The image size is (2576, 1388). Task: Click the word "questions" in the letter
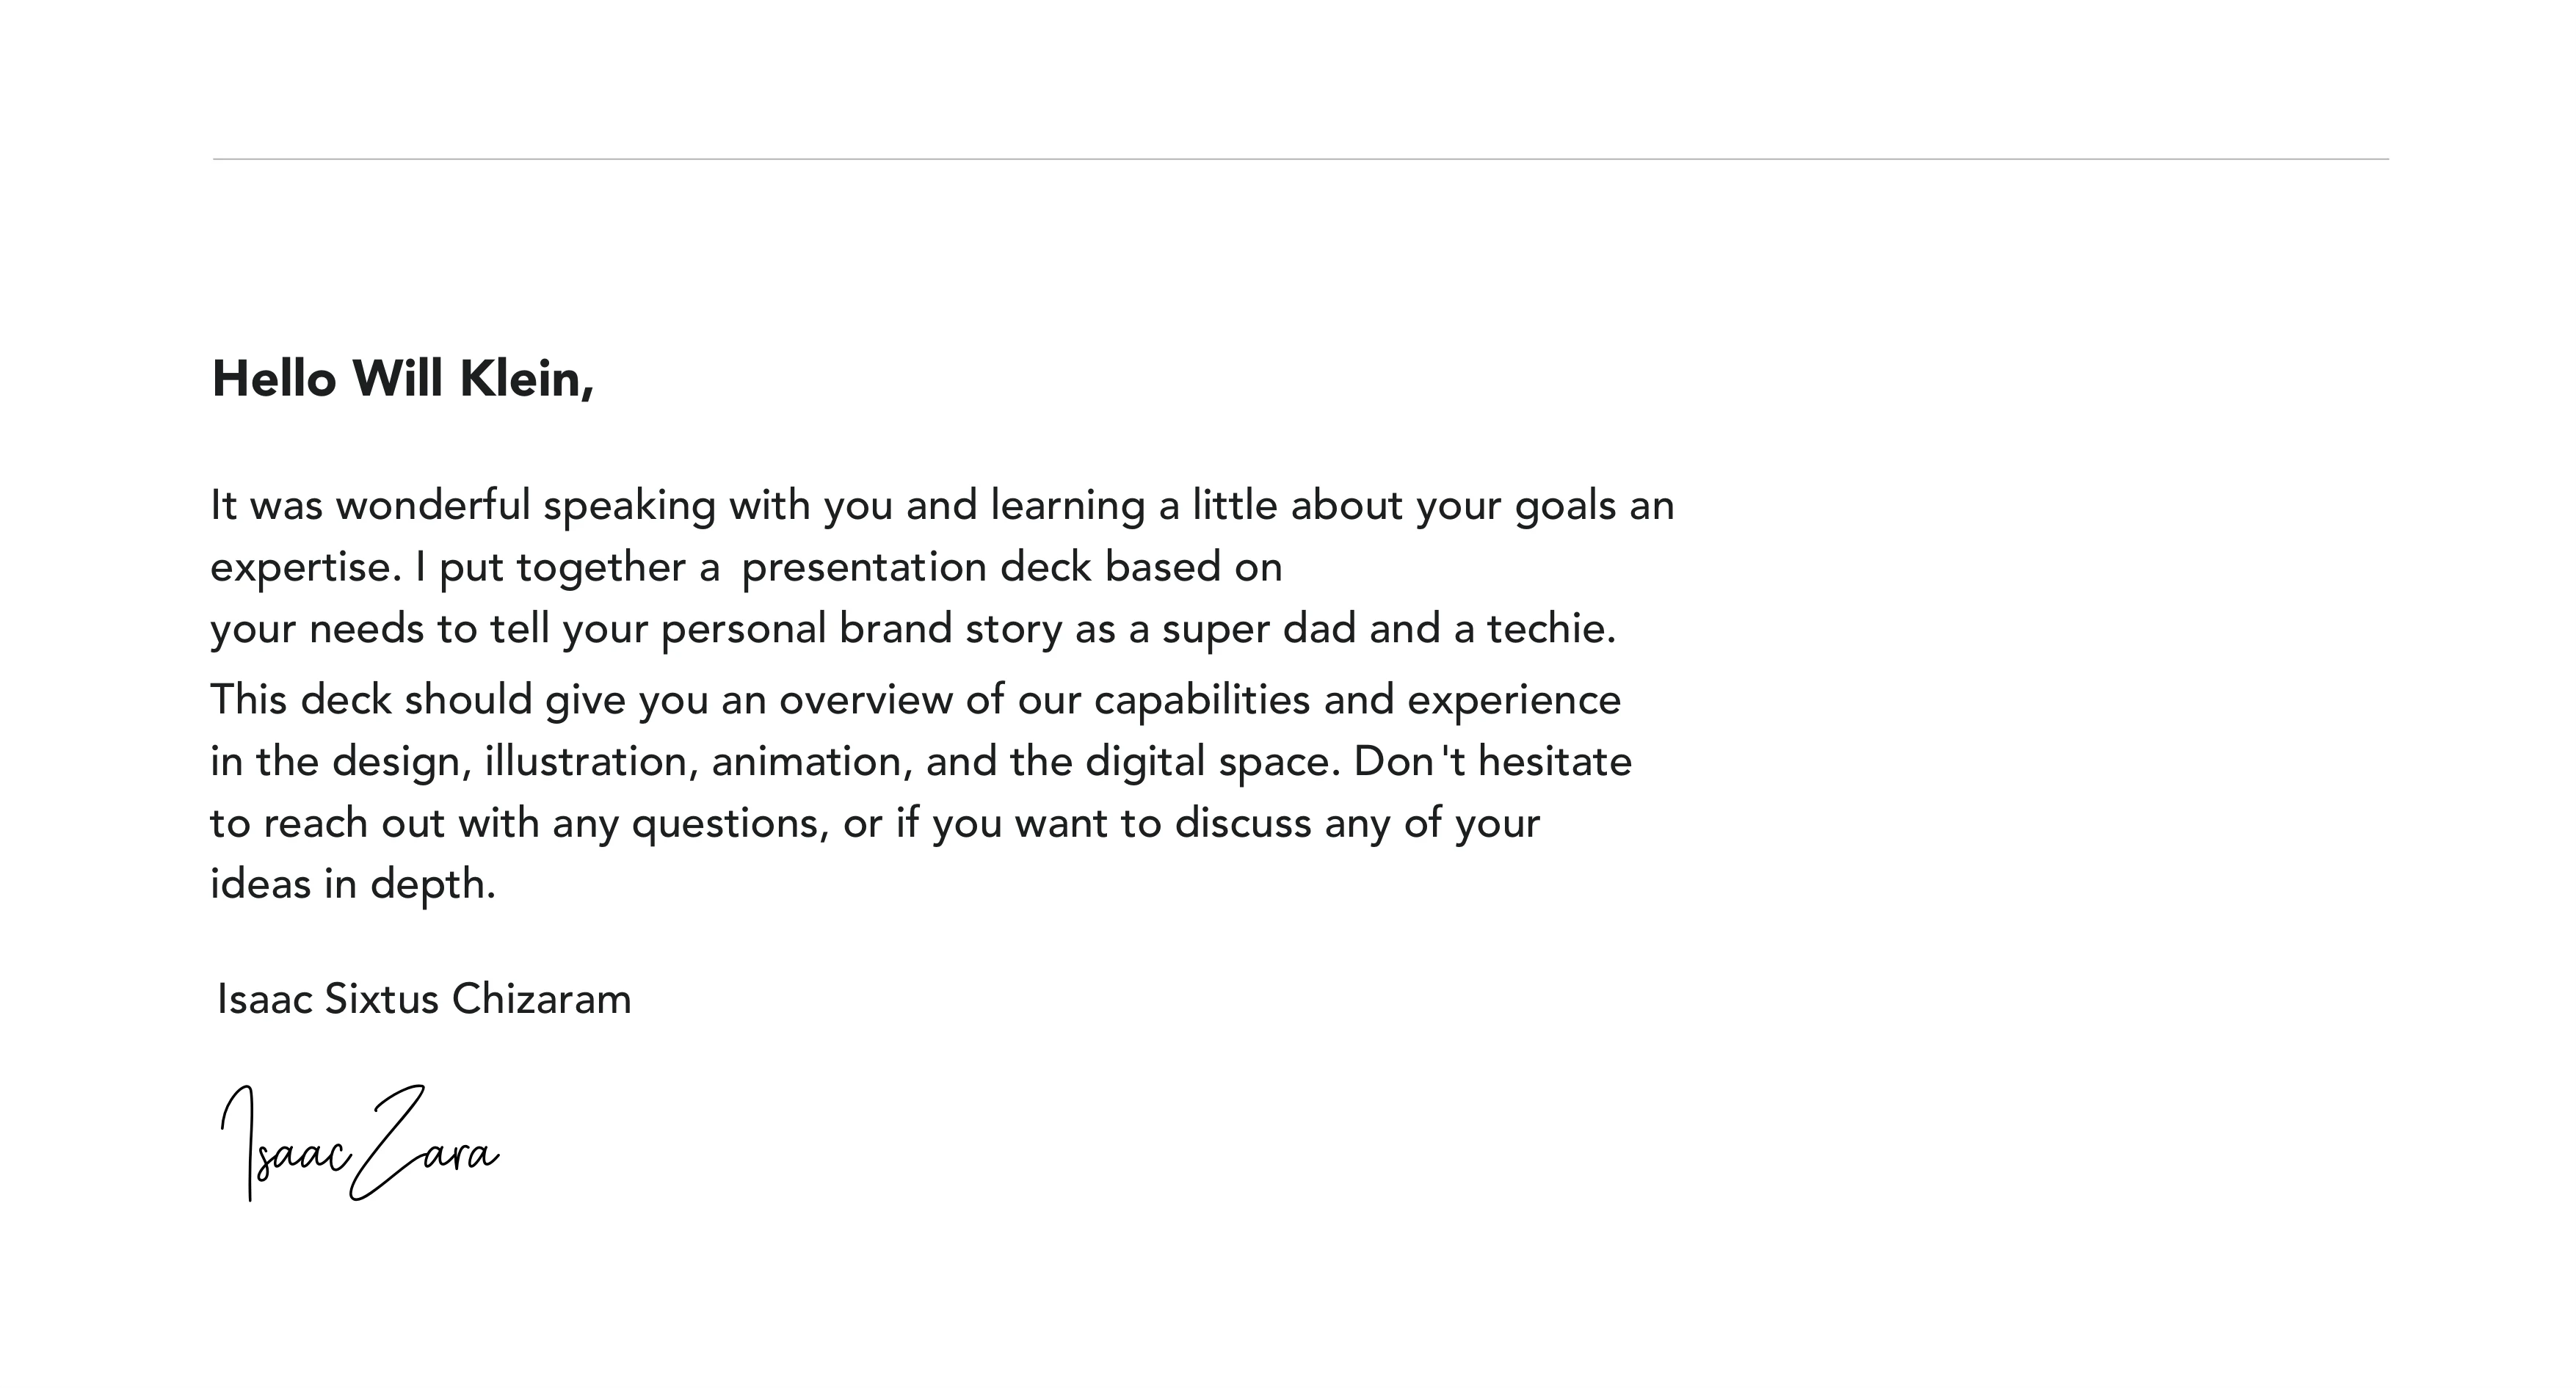(x=729, y=824)
